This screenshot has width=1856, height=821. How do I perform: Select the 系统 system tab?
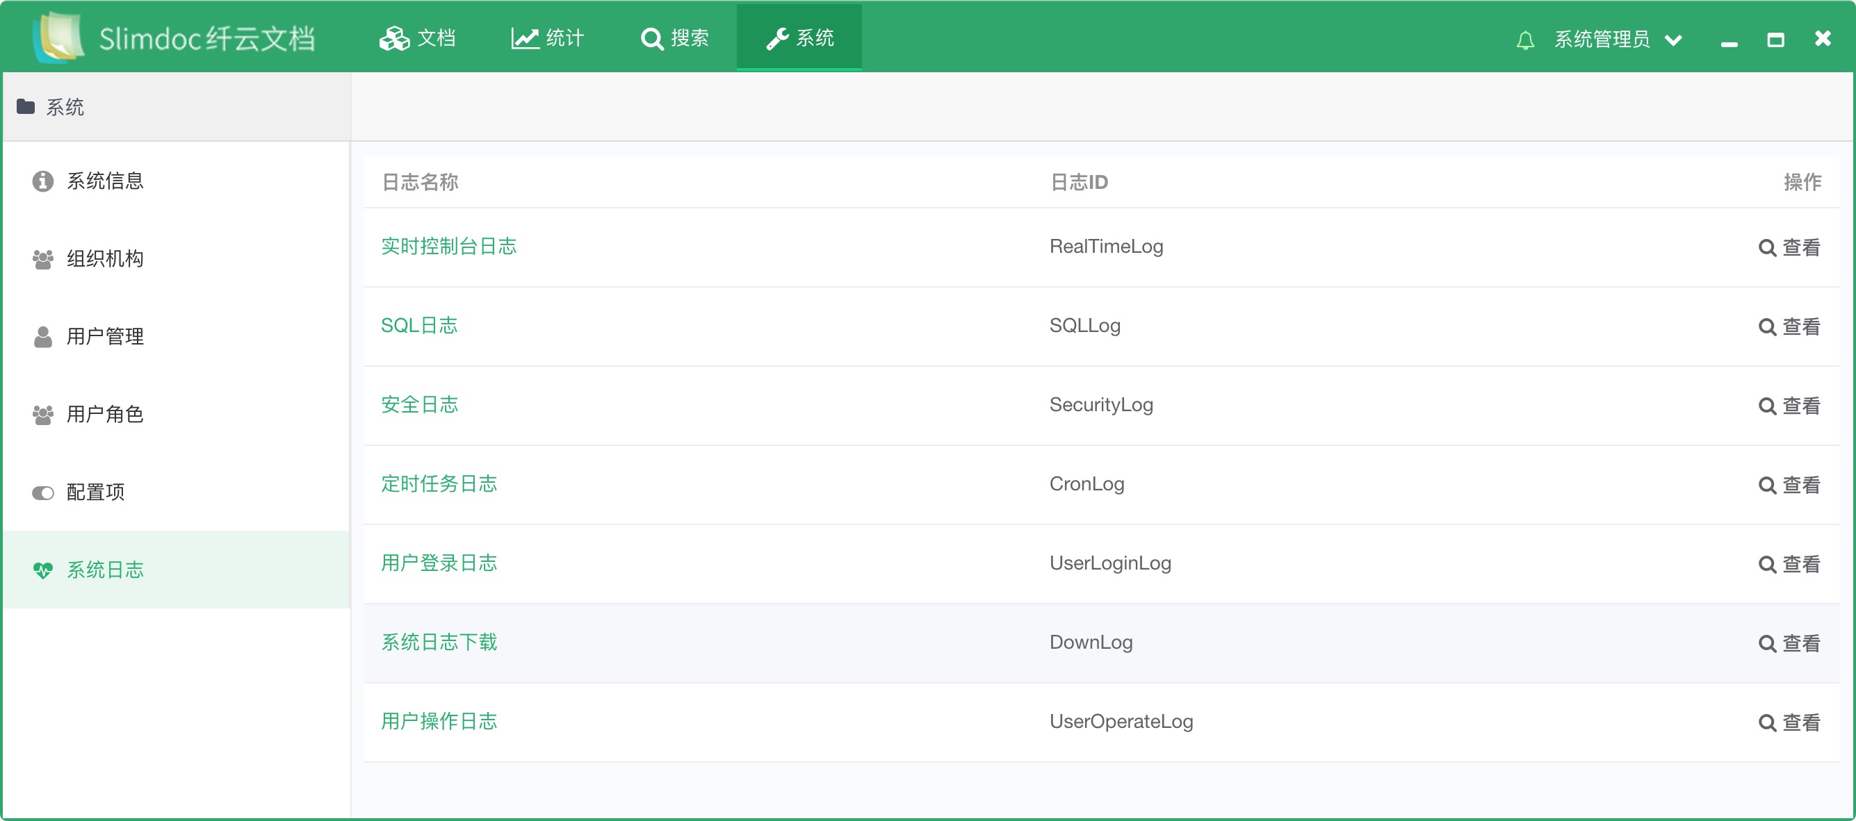(x=799, y=38)
